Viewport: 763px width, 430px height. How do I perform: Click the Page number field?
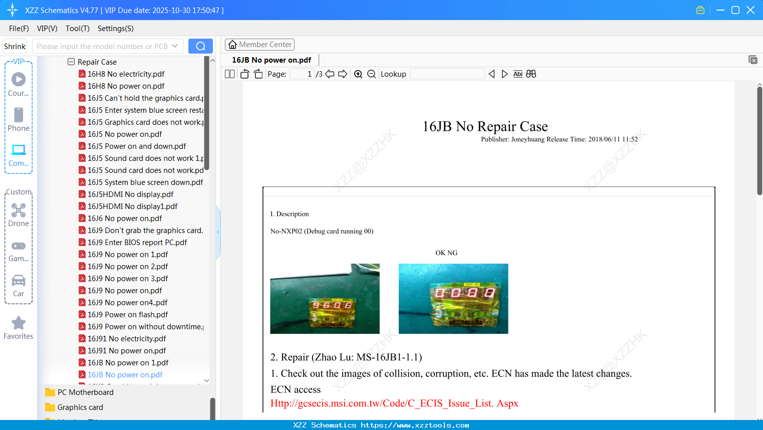pyautogui.click(x=303, y=74)
